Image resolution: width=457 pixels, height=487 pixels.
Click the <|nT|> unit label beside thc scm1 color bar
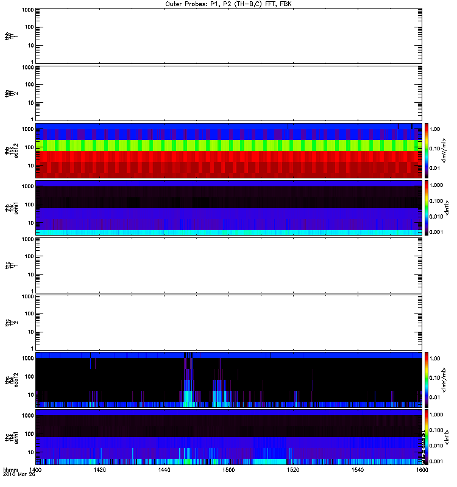pyautogui.click(x=447, y=437)
